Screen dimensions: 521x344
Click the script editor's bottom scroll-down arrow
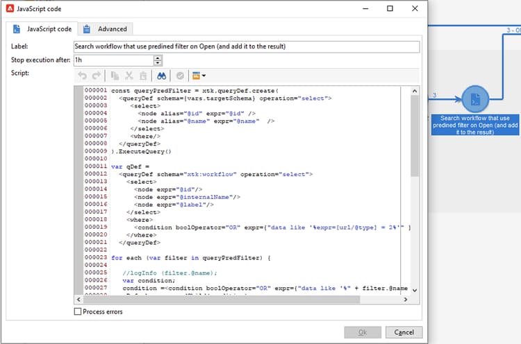[415, 290]
